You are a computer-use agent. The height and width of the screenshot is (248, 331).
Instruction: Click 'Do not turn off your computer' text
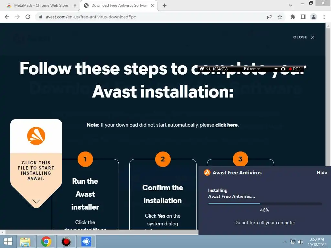click(x=265, y=223)
